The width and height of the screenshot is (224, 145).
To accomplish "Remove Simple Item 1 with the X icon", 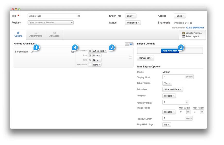I will 73,52.
